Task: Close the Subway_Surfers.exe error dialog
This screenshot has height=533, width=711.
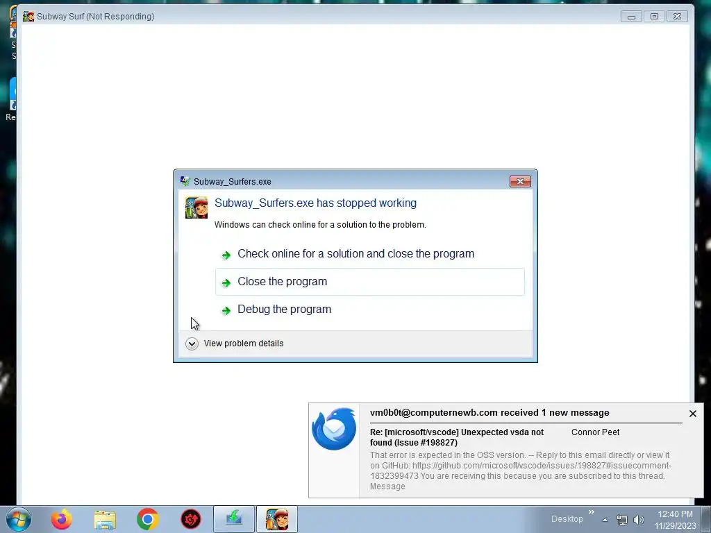Action: pos(520,181)
